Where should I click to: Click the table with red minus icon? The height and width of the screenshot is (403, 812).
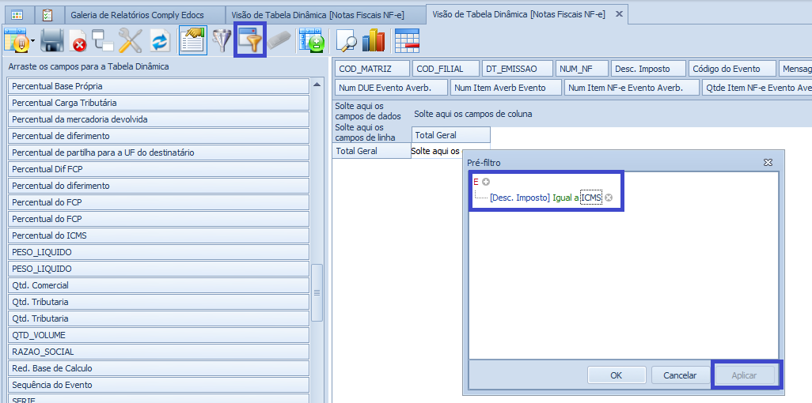coord(407,40)
